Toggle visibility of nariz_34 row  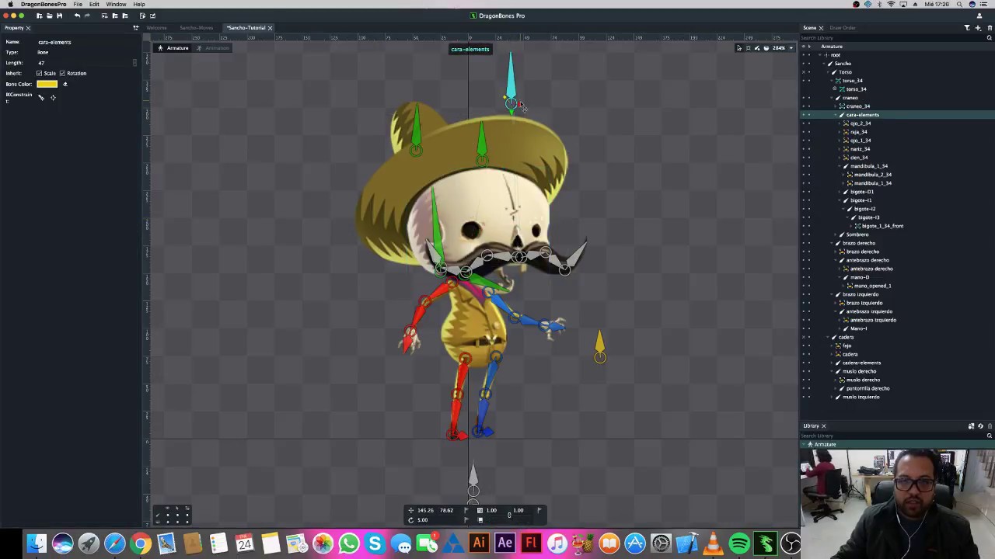[803, 149]
